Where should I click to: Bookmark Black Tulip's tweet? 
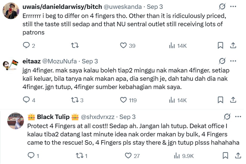pos(225,156)
